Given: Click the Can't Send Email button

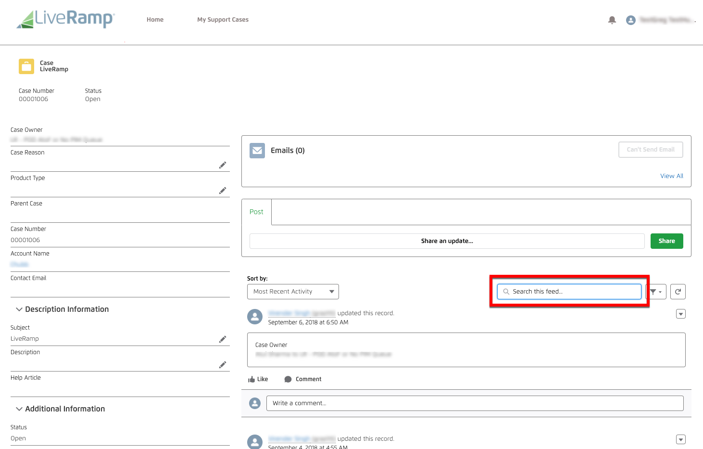Looking at the screenshot, I should (651, 150).
